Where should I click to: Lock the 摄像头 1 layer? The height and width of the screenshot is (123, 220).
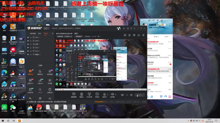tap(31, 54)
